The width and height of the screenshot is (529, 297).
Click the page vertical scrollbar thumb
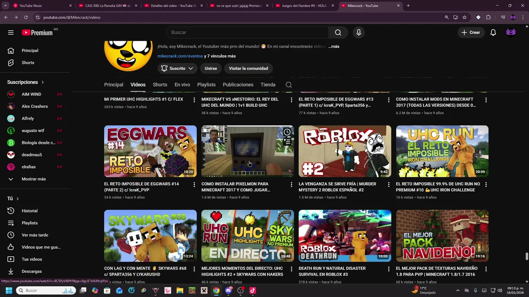[x=527, y=256]
